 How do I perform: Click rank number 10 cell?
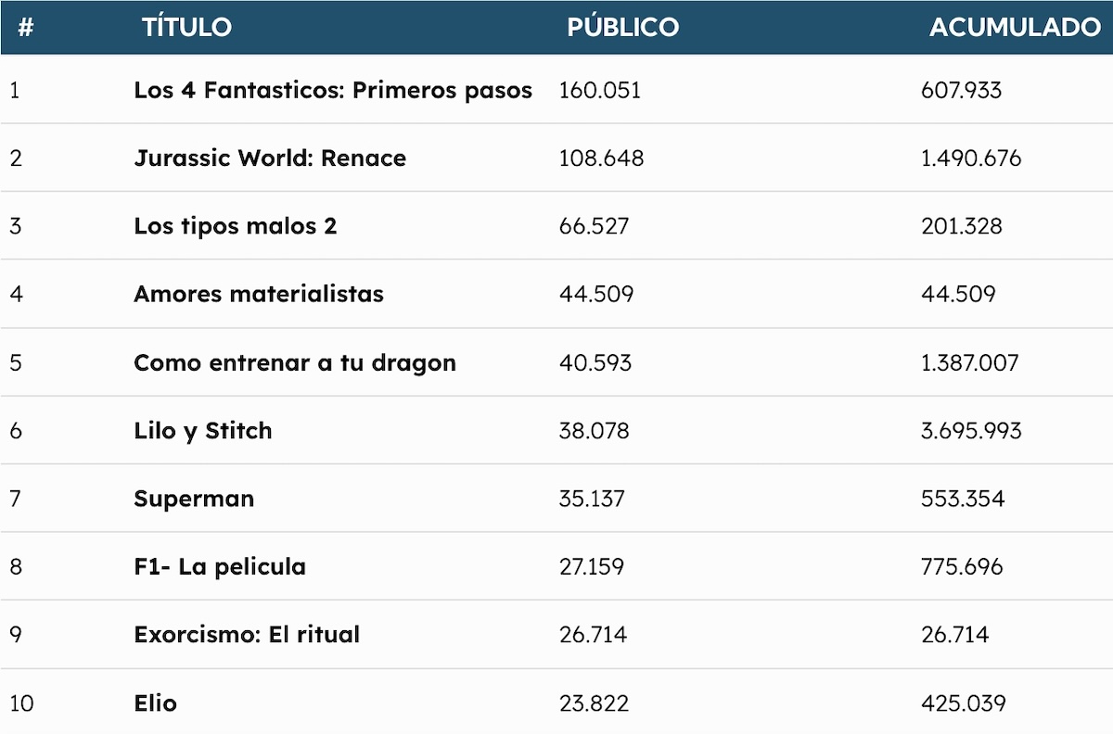tap(21, 703)
